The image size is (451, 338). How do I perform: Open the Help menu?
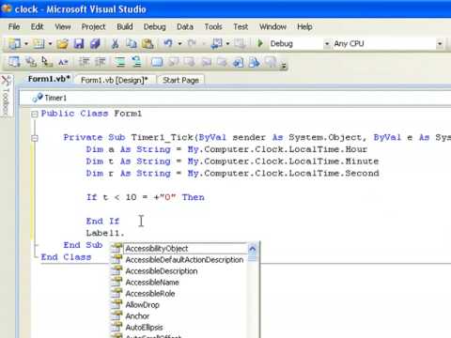(x=304, y=27)
